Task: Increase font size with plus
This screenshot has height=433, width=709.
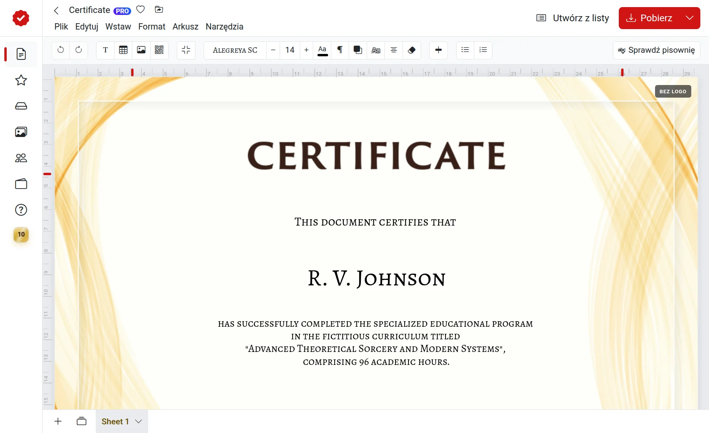Action: click(x=306, y=50)
